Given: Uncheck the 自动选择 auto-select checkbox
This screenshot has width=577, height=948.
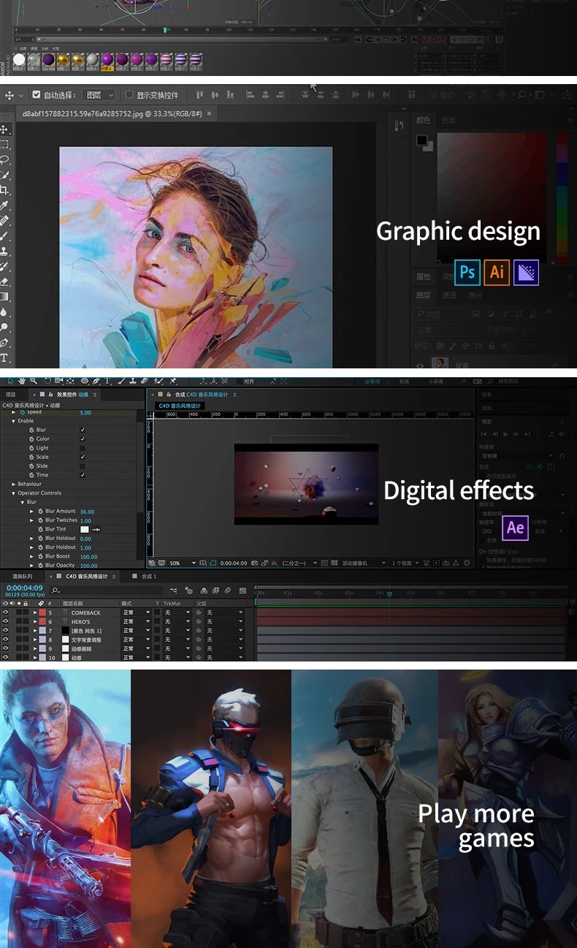Looking at the screenshot, I should coord(37,95).
